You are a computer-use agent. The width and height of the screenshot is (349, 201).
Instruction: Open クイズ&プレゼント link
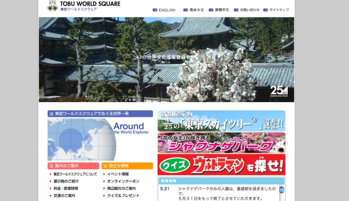click(x=123, y=196)
